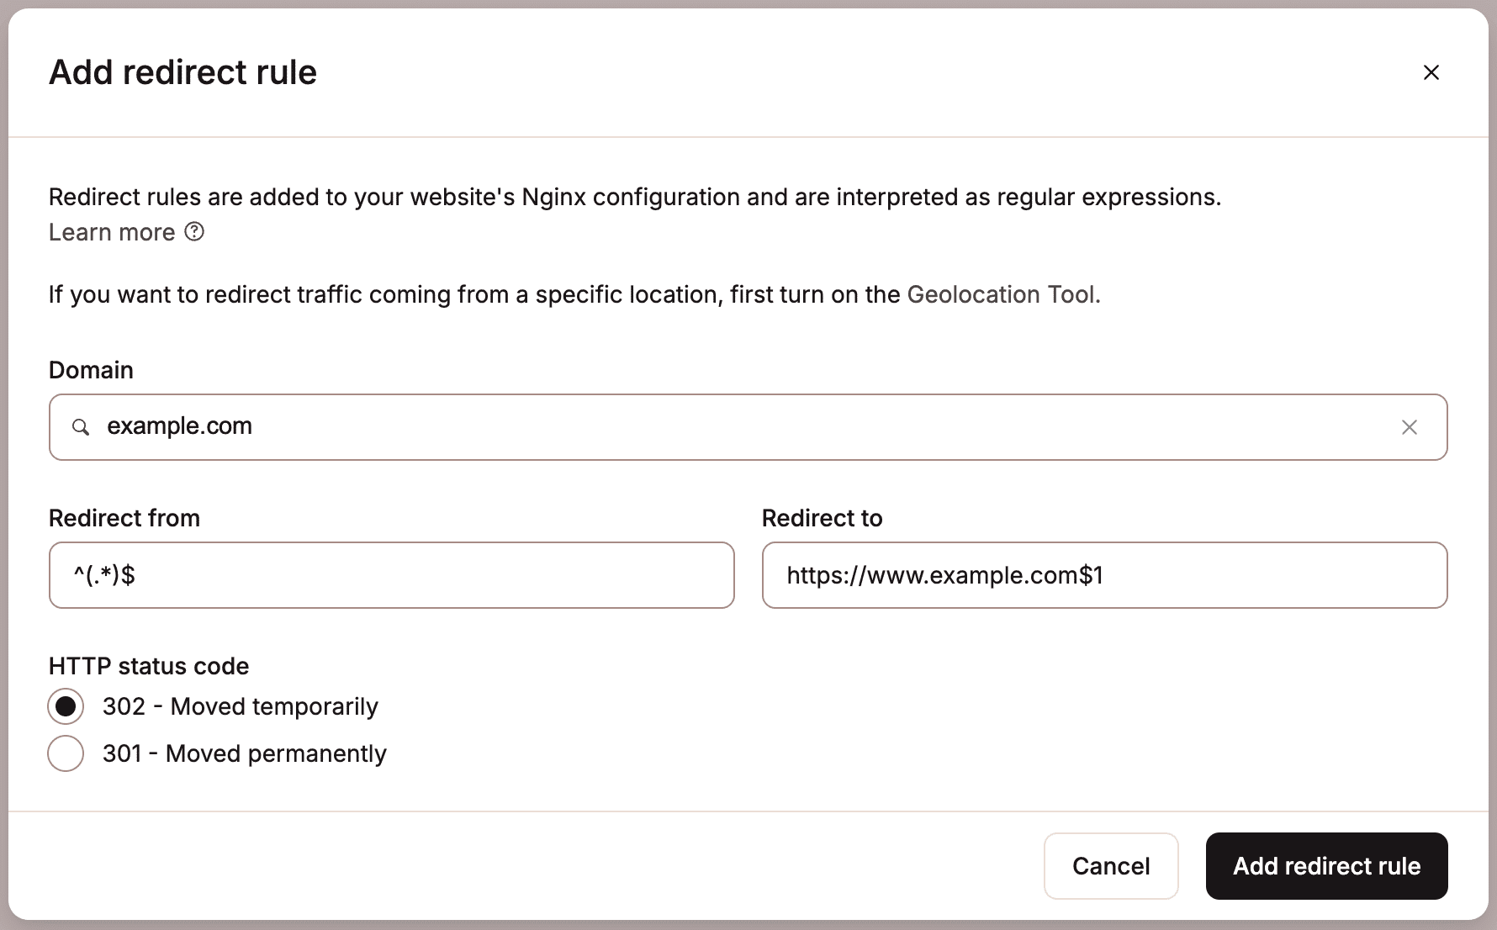Click the question-mark help icon beside Learn more
1497x930 pixels.
[x=194, y=232]
